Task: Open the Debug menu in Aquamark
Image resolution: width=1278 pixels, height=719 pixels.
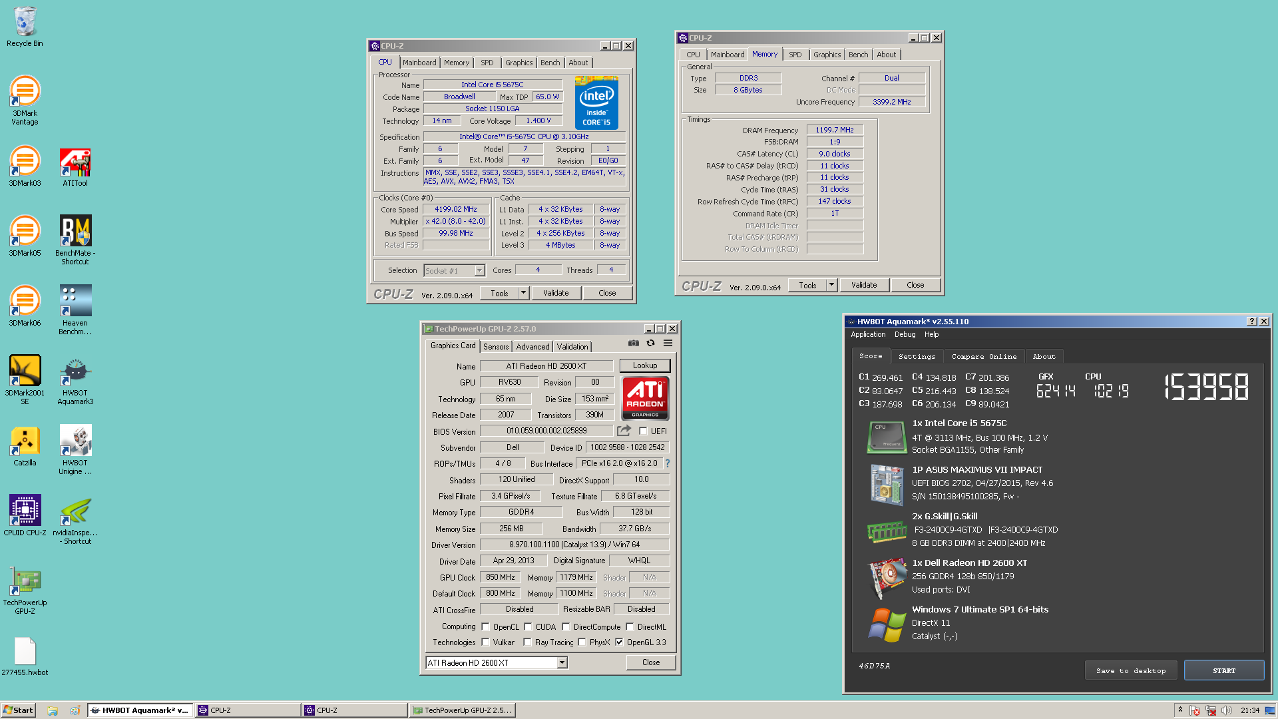Action: pyautogui.click(x=905, y=335)
